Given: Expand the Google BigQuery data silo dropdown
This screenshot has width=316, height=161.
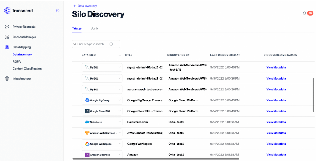Looking at the screenshot, I should (x=102, y=100).
